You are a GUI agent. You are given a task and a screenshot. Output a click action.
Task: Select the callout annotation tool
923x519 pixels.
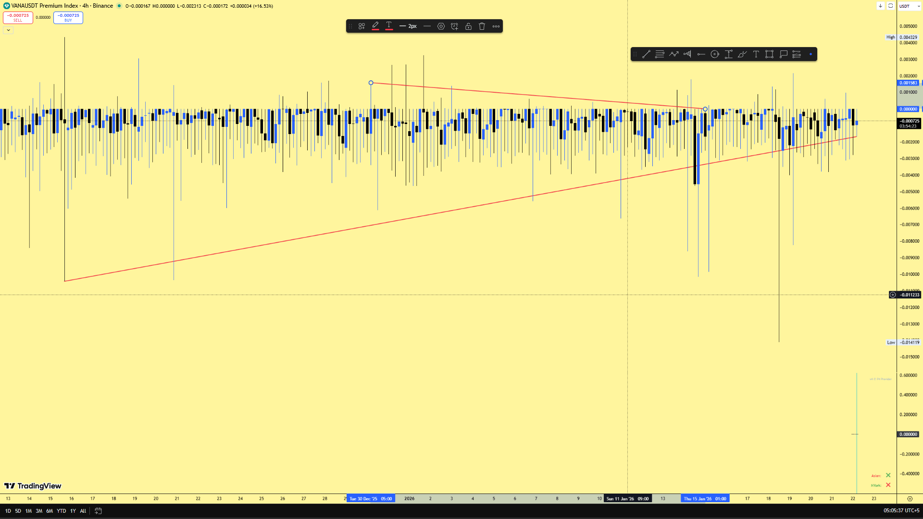tap(783, 54)
